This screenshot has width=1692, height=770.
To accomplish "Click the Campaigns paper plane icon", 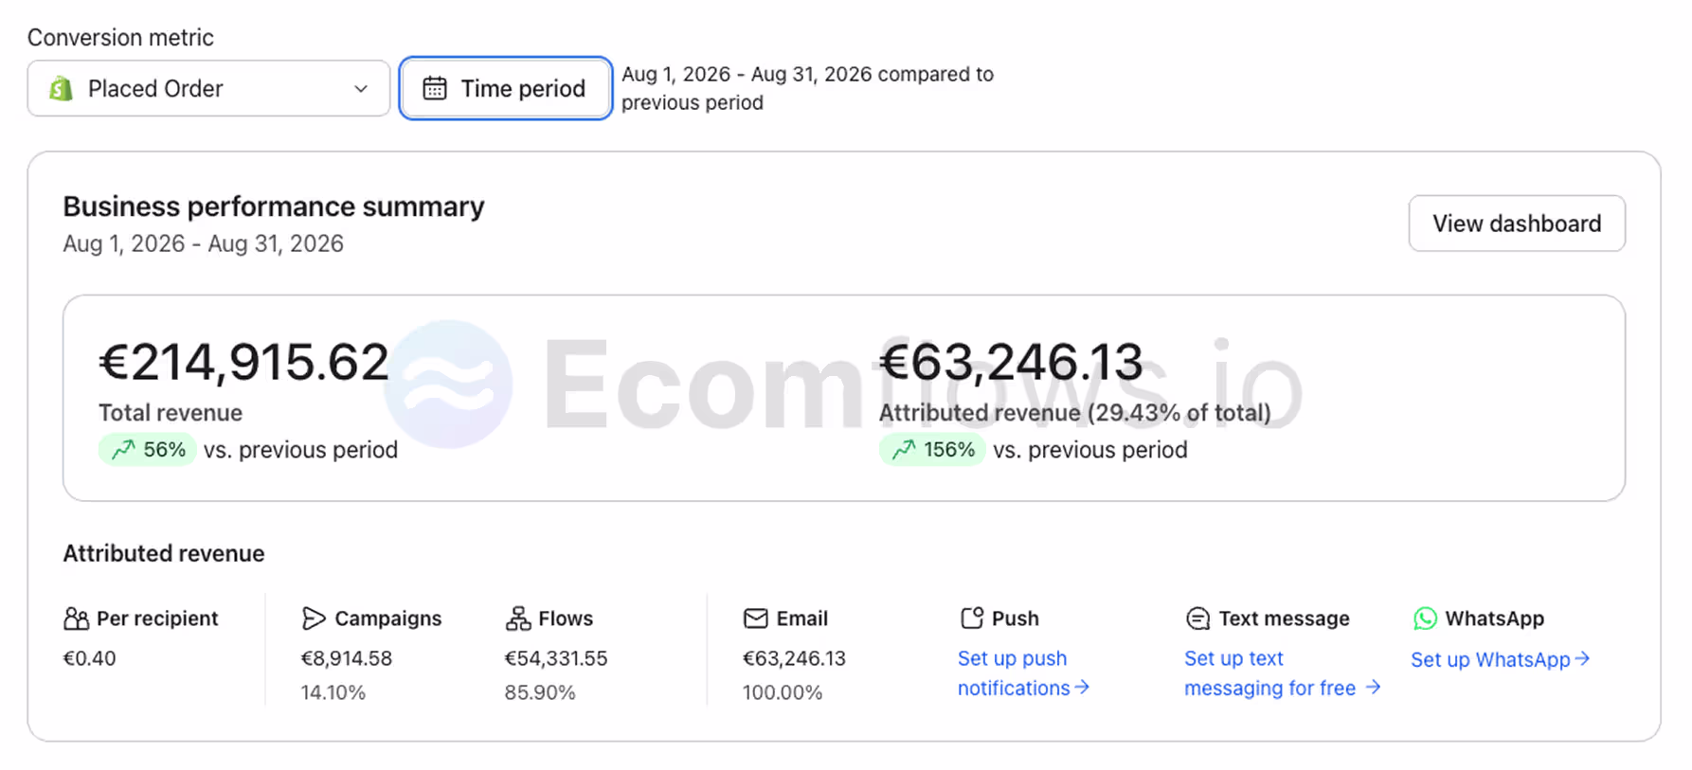I will (314, 618).
